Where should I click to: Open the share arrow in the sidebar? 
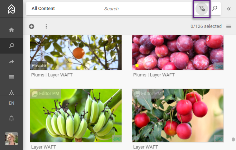tap(11, 61)
